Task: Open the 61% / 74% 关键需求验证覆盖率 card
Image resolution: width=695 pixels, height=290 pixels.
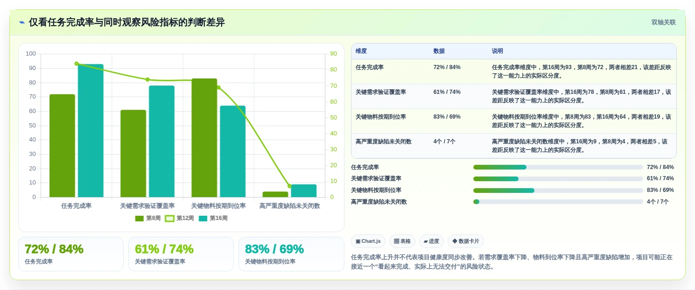Action: coord(181,254)
